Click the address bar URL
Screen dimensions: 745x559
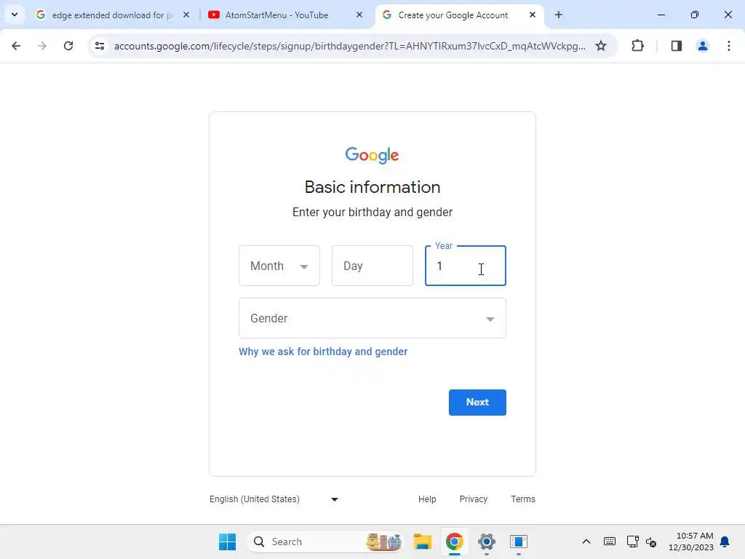pyautogui.click(x=350, y=46)
